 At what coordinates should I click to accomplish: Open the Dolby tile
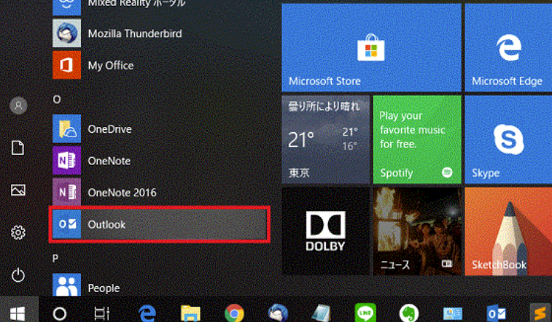(x=326, y=231)
